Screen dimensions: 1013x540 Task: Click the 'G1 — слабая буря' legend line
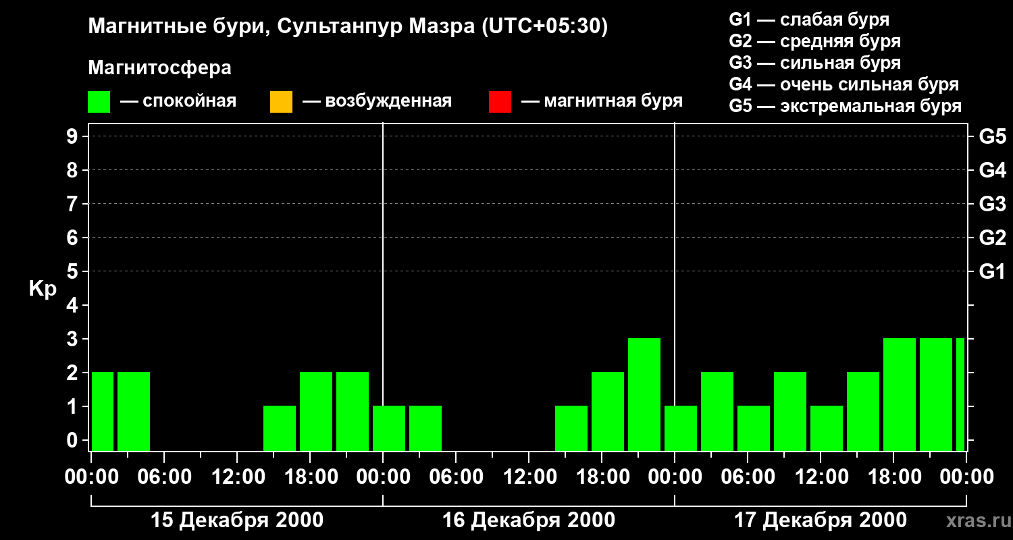[809, 20]
